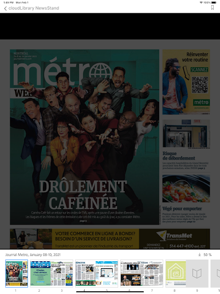220x294 pixels.
Task: Tap the QR code in the ad
Action: [x=200, y=85]
